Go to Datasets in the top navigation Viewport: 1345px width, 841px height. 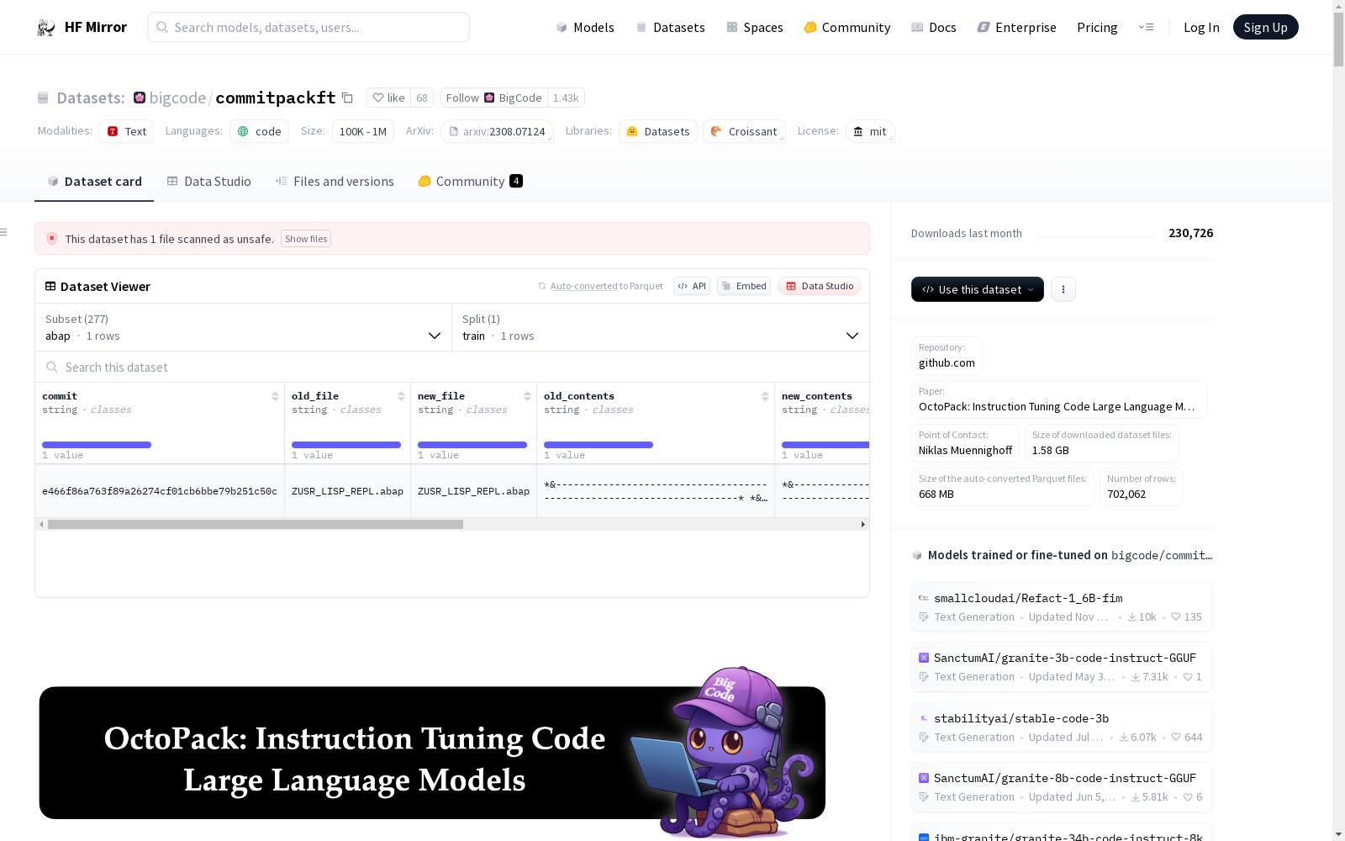pyautogui.click(x=670, y=28)
